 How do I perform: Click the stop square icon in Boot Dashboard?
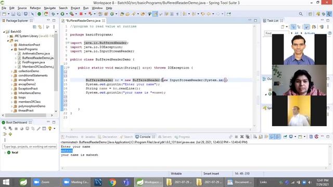point(16,128)
